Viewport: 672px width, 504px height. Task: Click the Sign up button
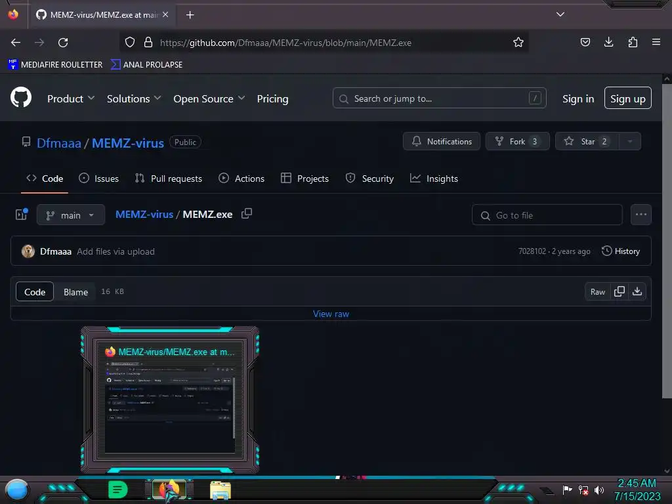[628, 98]
